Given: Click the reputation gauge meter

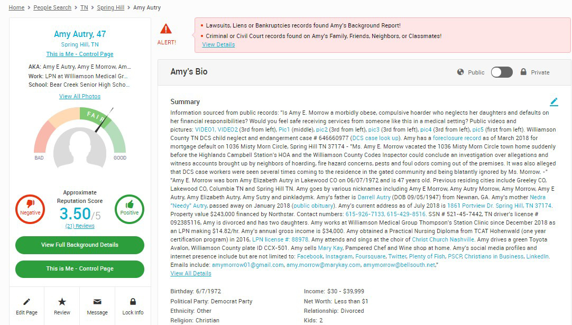Looking at the screenshot, I should click(80, 129).
